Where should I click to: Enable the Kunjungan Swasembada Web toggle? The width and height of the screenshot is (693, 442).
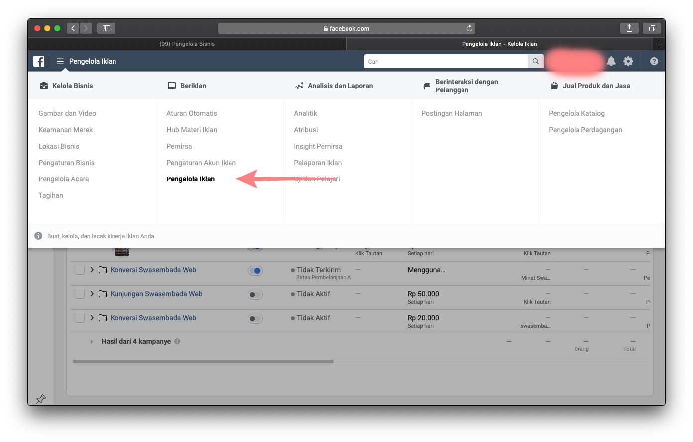[255, 295]
